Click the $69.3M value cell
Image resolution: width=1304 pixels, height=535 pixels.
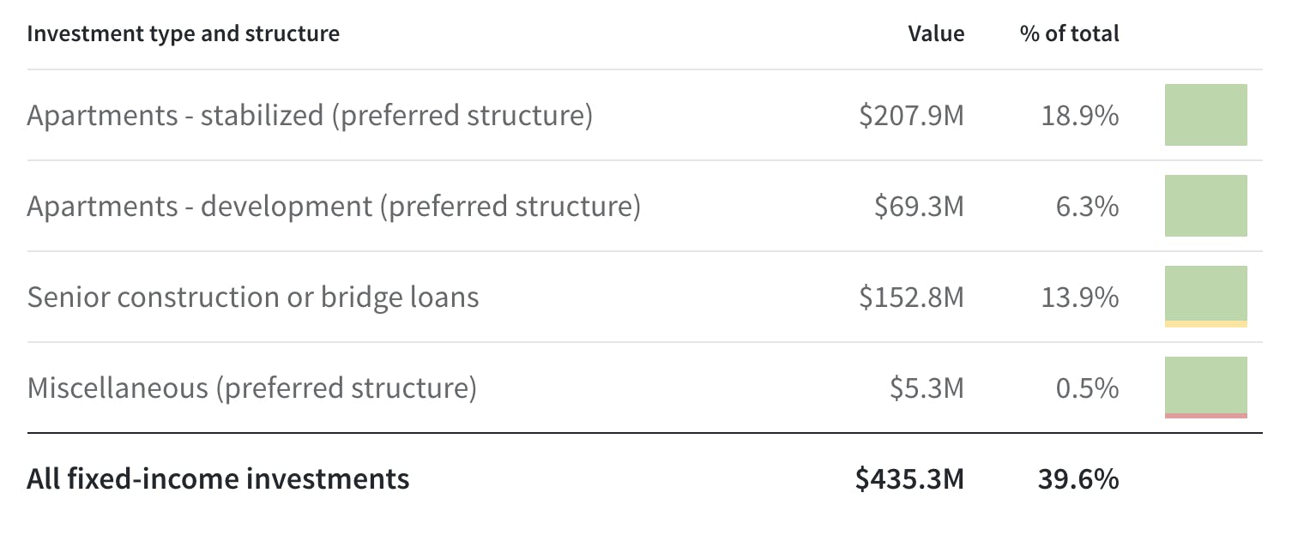coord(920,206)
